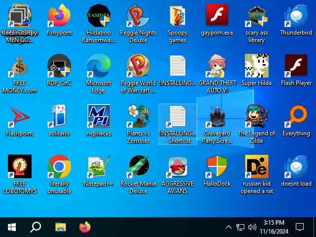Launch Firefox from the taskbar

coord(85,227)
